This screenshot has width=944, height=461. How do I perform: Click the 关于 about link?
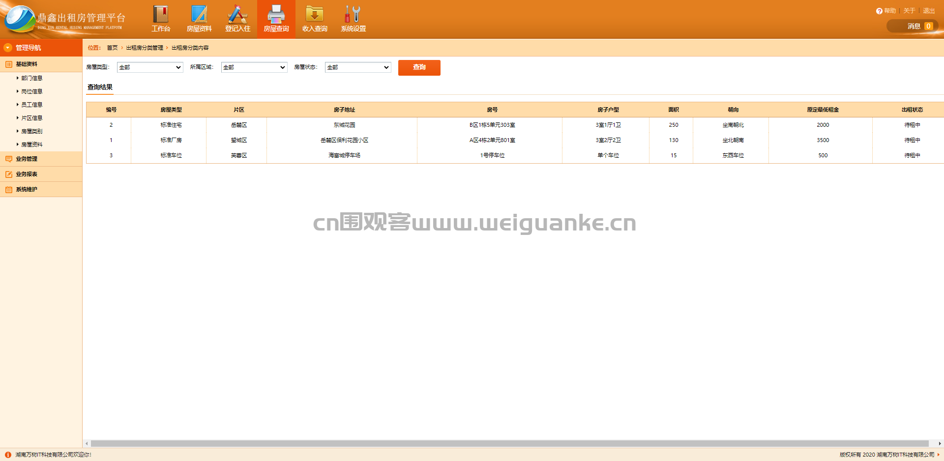[909, 11]
